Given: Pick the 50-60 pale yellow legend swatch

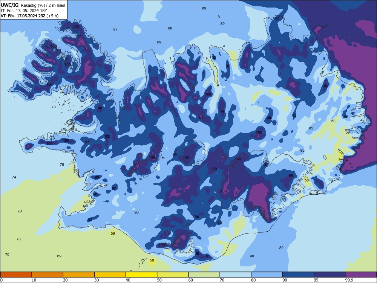Looking at the screenshot, I should point(173,275).
